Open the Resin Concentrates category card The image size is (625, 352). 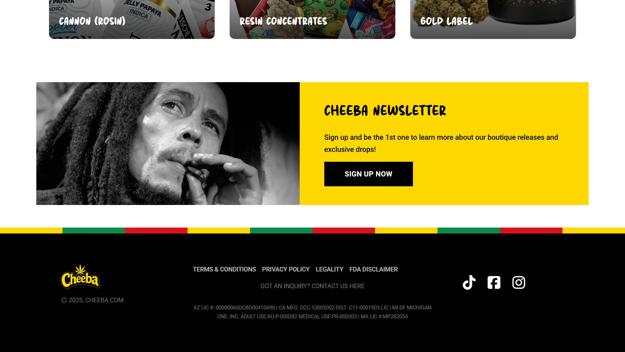pos(312,19)
